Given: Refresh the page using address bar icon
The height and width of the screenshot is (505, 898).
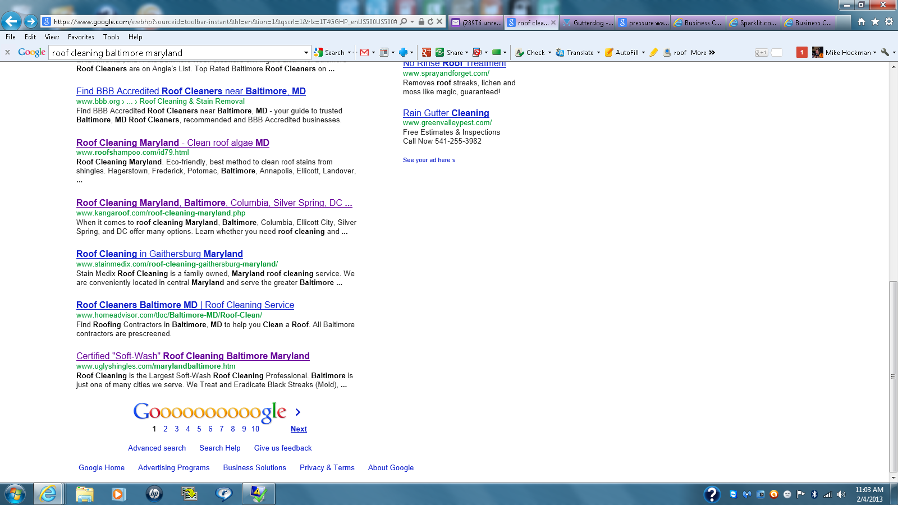Looking at the screenshot, I should [430, 22].
